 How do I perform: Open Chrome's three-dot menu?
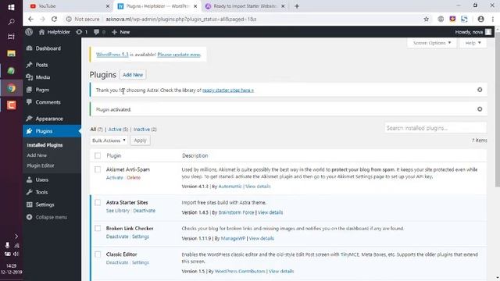(493, 19)
